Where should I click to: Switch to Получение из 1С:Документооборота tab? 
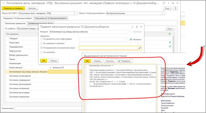(51, 18)
